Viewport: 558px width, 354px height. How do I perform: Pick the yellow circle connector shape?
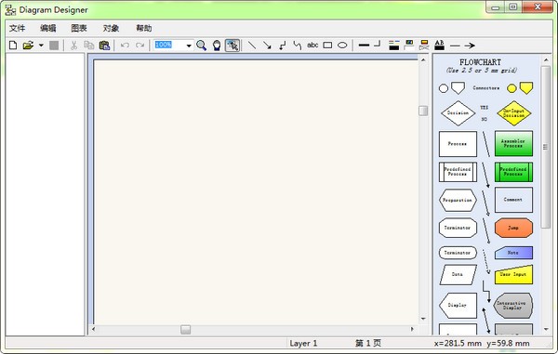tap(511, 88)
